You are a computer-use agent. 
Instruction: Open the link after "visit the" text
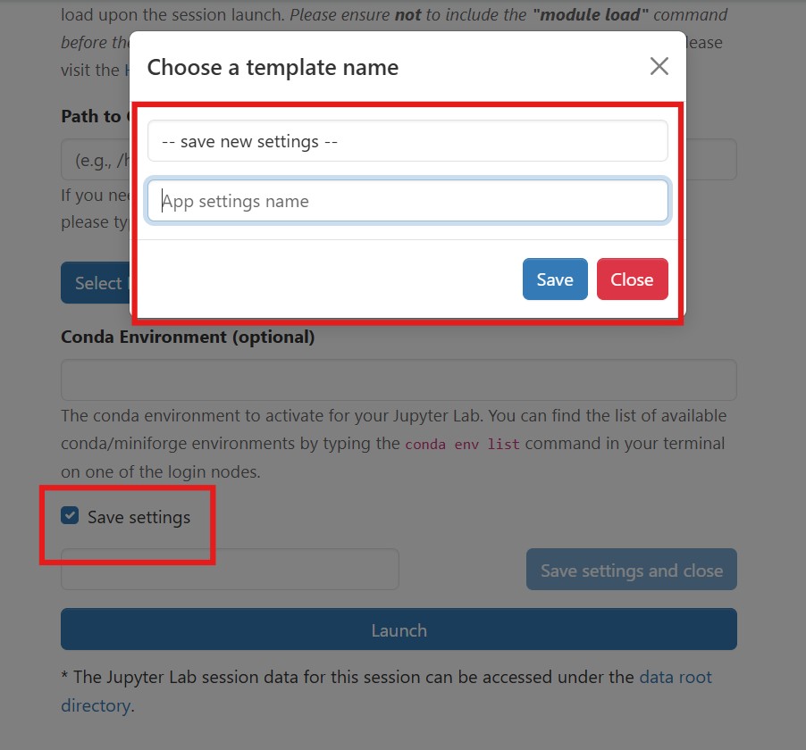click(x=127, y=69)
